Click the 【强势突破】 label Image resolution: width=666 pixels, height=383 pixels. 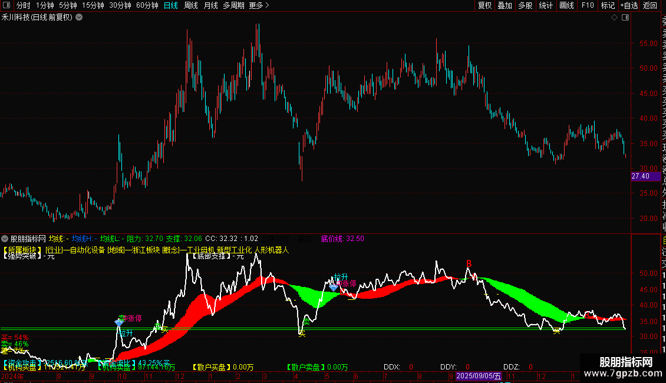pos(22,256)
